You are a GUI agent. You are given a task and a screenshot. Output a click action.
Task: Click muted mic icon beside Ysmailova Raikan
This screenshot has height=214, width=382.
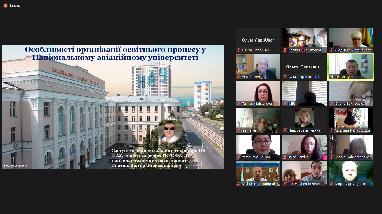[x=239, y=157]
